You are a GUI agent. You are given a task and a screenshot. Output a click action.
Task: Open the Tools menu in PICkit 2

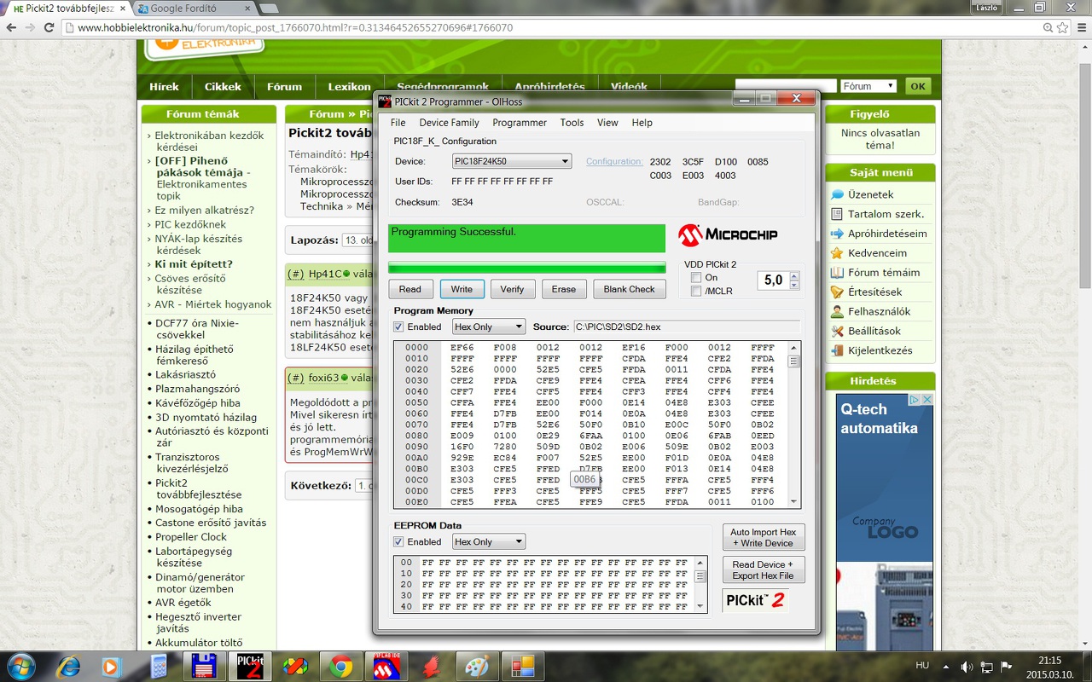572,123
